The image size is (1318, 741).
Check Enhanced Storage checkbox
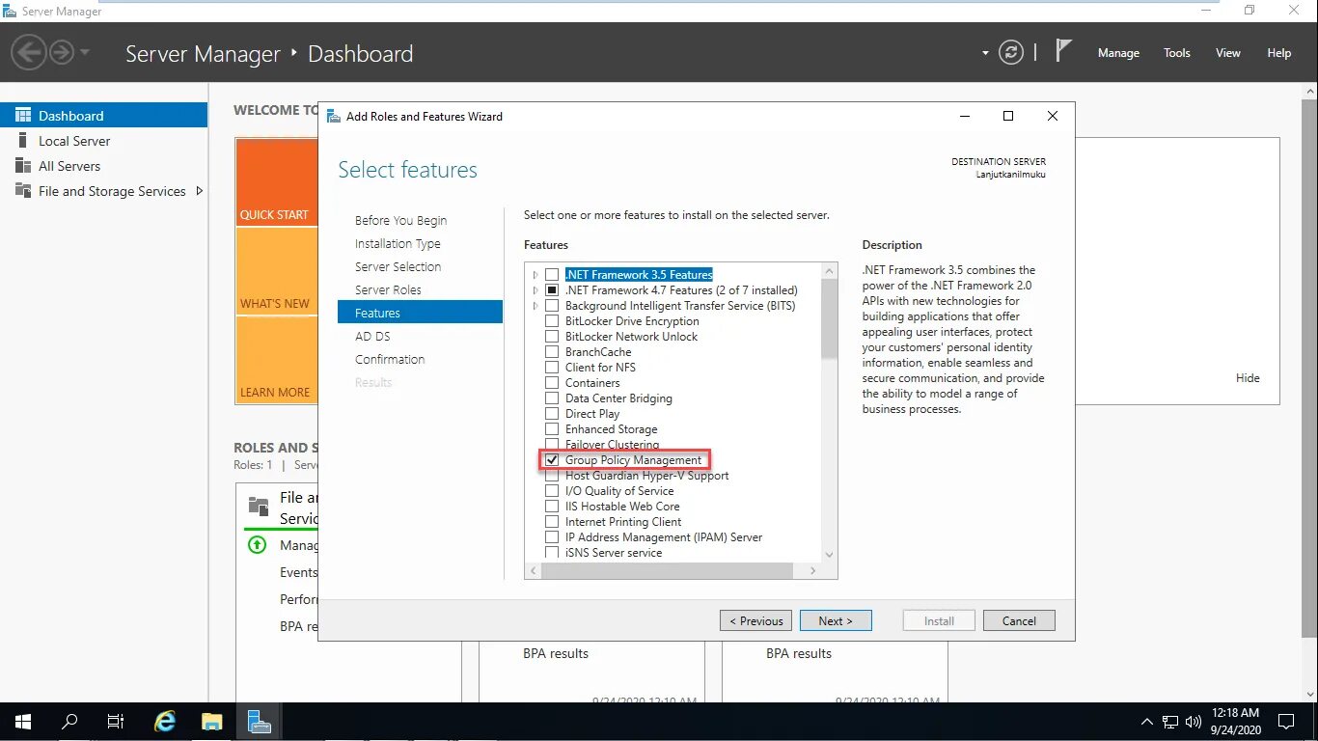click(x=552, y=429)
